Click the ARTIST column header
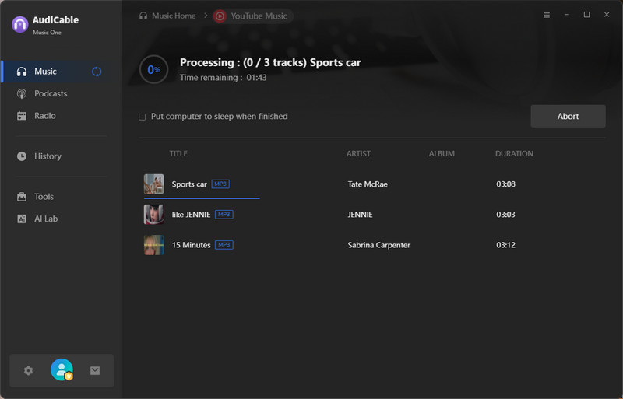This screenshot has width=623, height=399. 358,154
